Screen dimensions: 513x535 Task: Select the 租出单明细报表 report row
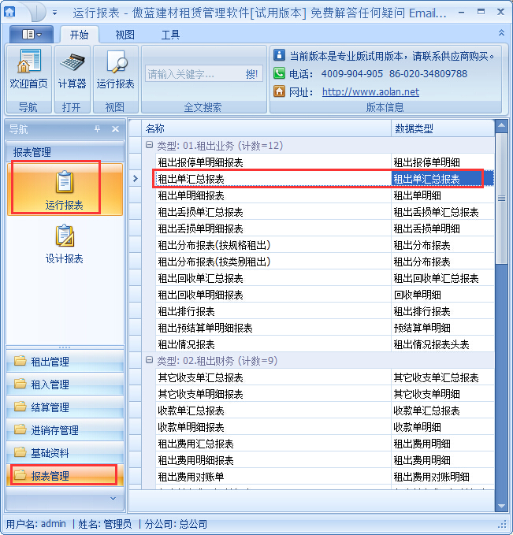point(191,195)
